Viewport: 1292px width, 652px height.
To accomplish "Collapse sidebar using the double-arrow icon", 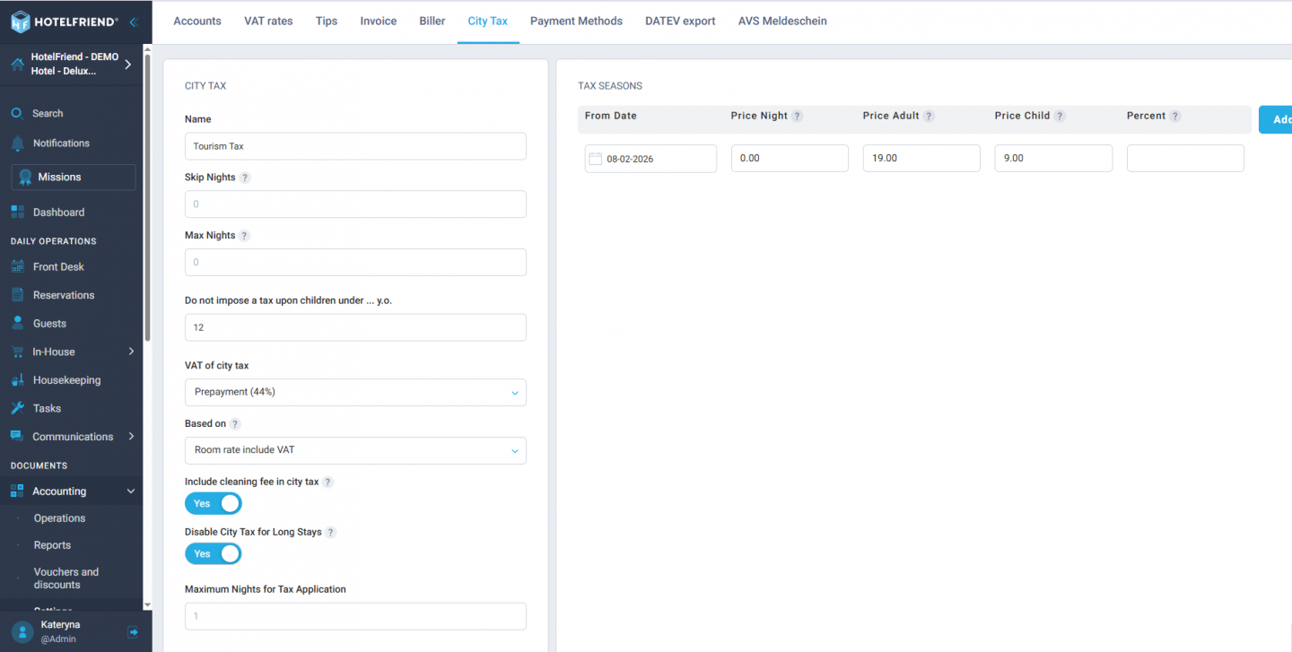I will [134, 22].
